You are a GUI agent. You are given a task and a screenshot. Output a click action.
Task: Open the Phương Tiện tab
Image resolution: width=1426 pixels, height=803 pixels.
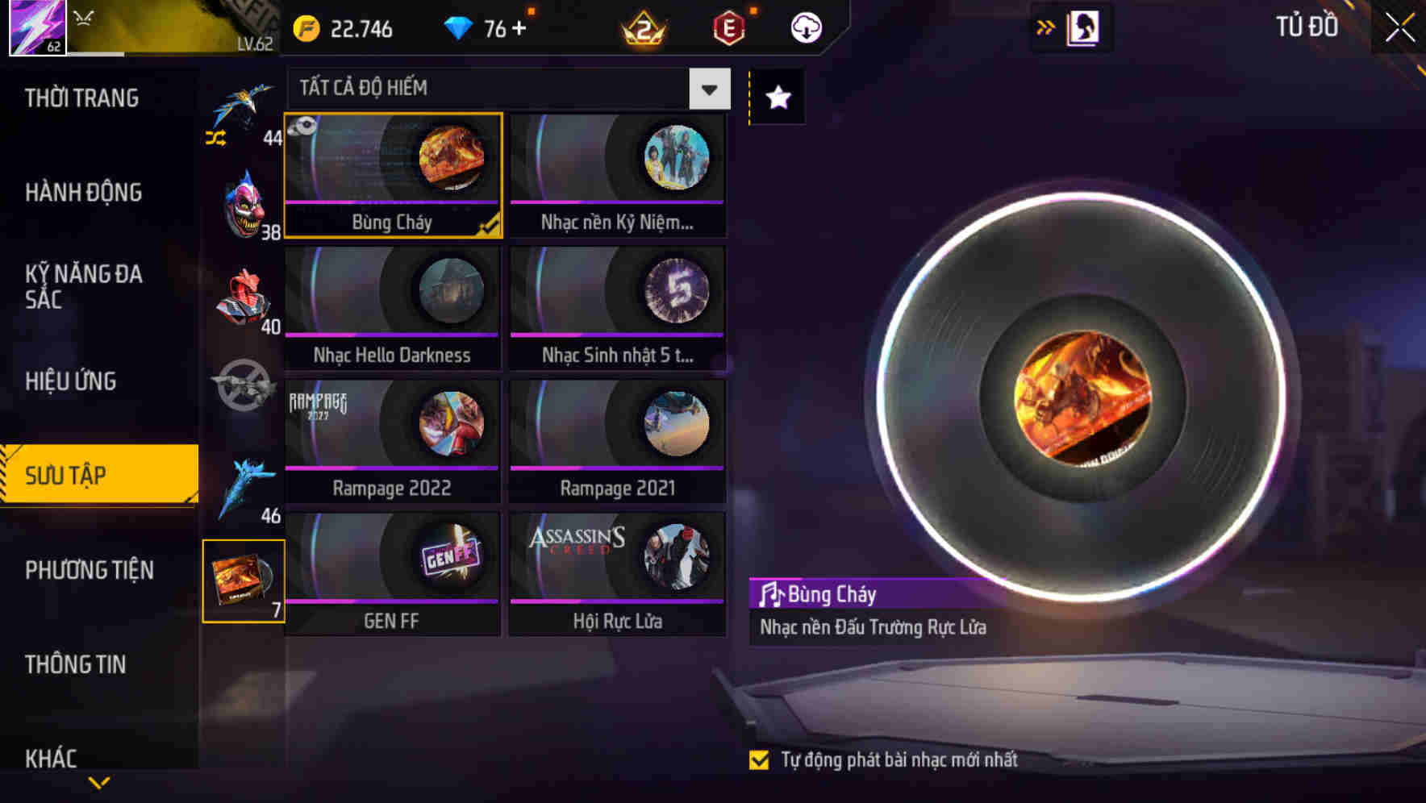pyautogui.click(x=89, y=570)
